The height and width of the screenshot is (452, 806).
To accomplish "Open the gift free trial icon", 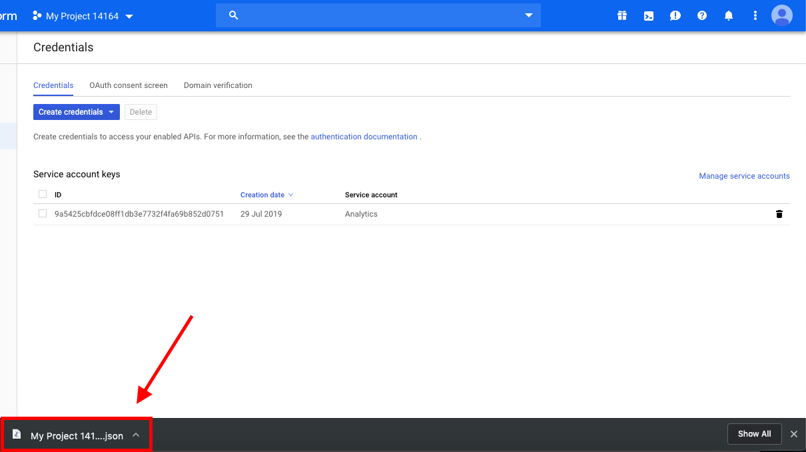I will [622, 15].
